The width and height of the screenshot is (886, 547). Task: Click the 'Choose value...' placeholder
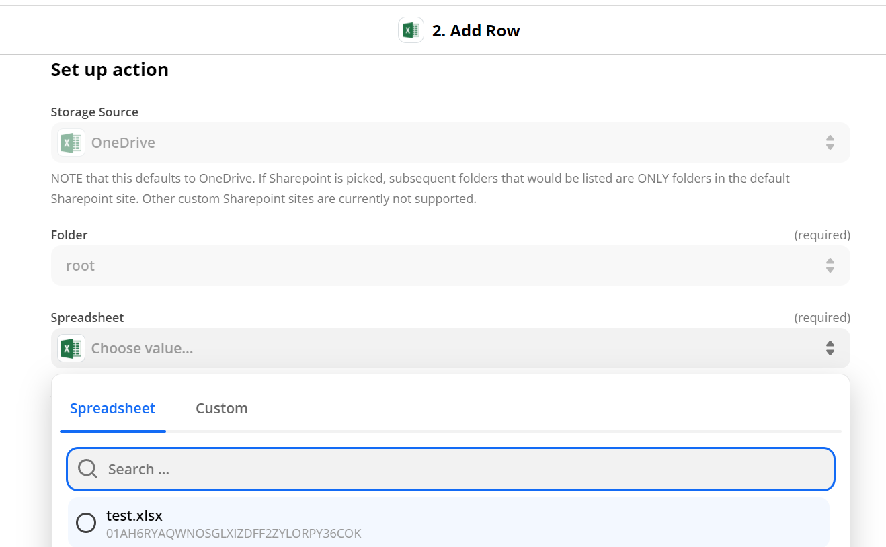(142, 348)
